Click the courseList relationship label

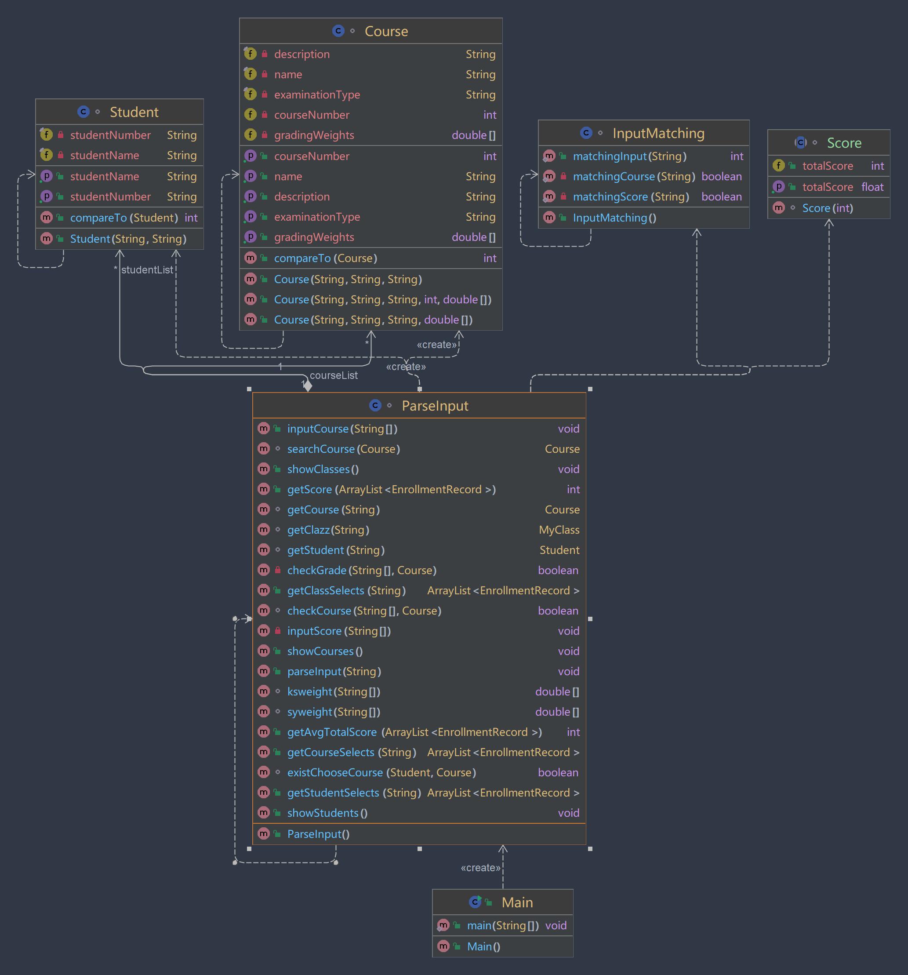pyautogui.click(x=334, y=375)
